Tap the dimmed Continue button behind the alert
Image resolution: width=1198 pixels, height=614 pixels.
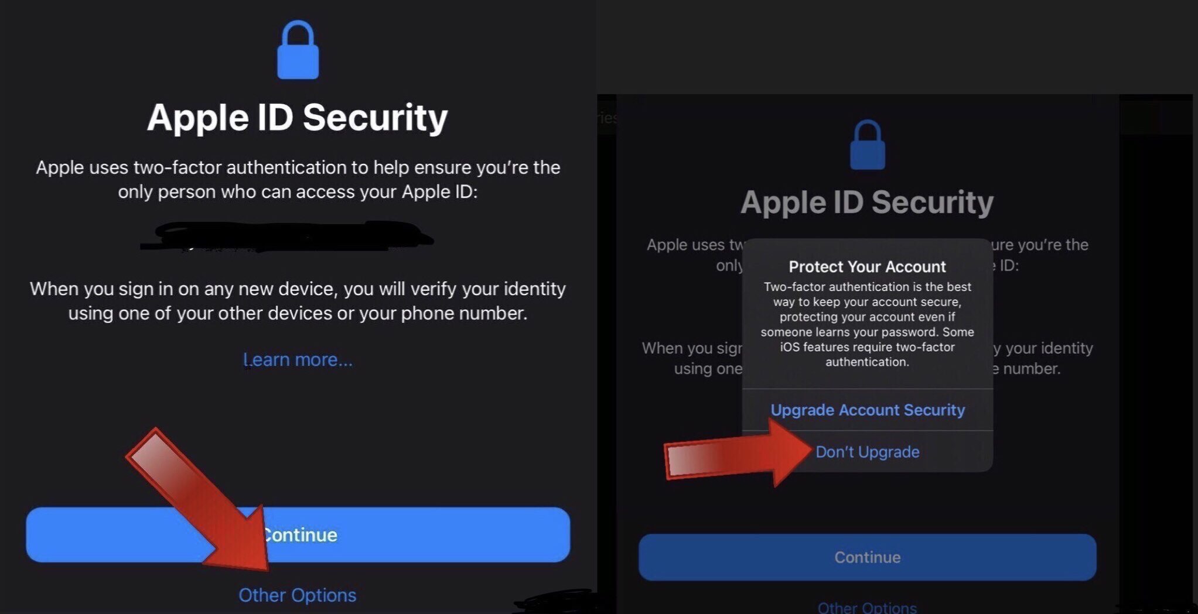click(x=868, y=557)
